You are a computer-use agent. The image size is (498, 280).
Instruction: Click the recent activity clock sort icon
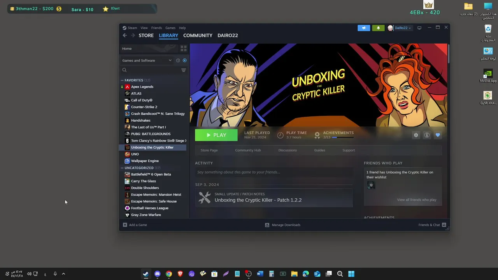[x=178, y=60]
